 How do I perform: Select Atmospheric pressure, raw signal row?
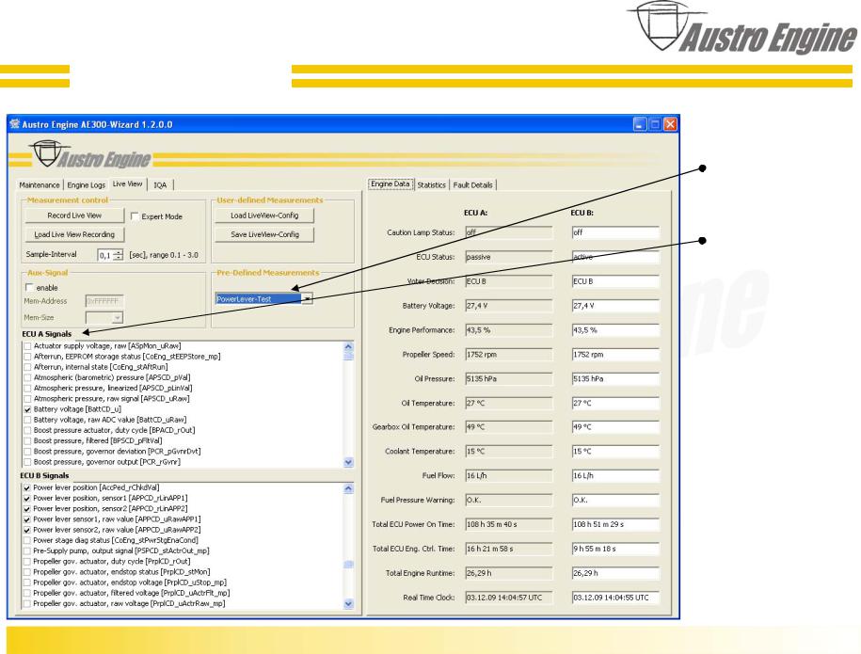coord(111,399)
